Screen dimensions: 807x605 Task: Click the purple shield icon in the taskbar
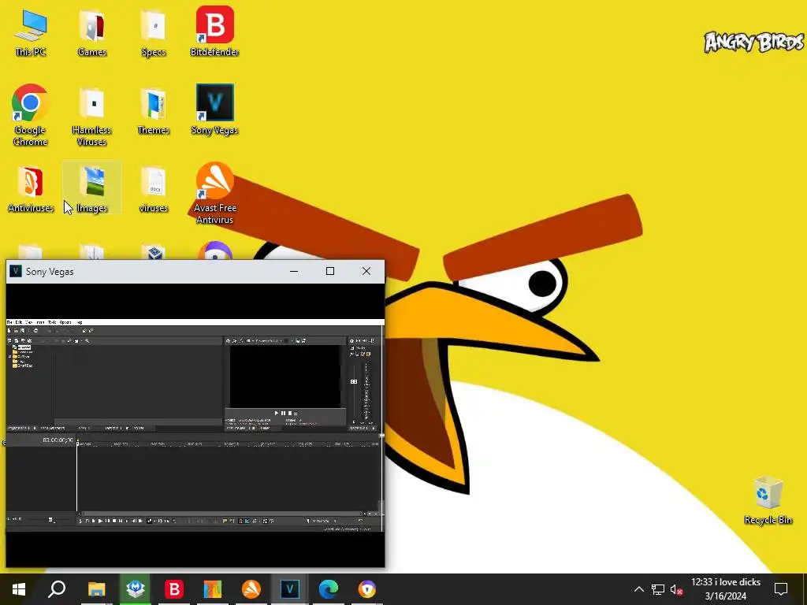(367, 589)
